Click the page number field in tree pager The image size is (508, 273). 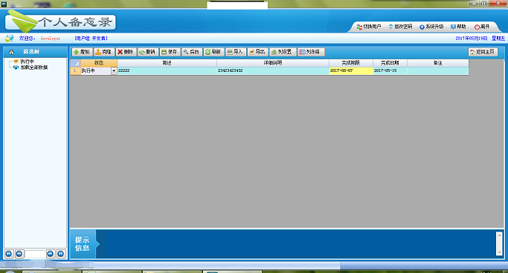pos(35,254)
